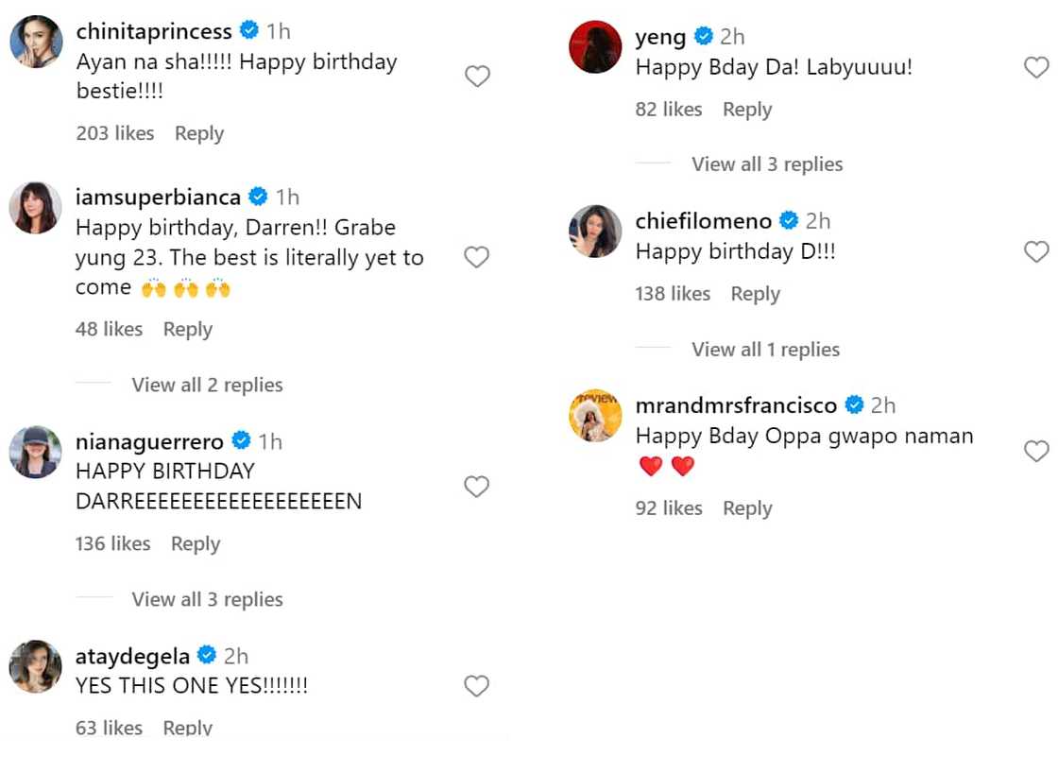Image resolution: width=1058 pixels, height=773 pixels.
Task: Reply to chinitaprincess's comment
Action: click(x=198, y=133)
